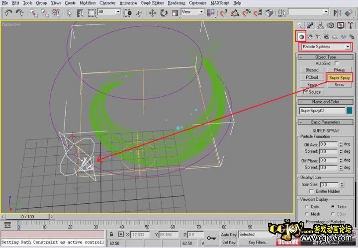Collapse the Name and Color rollout

(x=325, y=102)
